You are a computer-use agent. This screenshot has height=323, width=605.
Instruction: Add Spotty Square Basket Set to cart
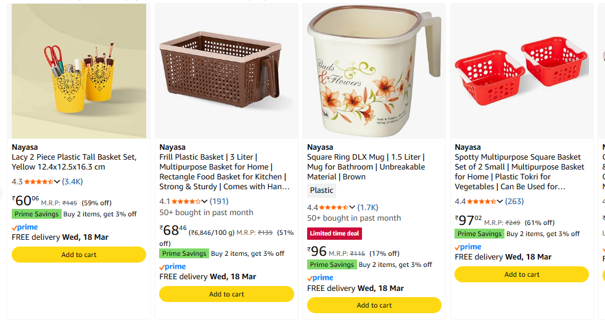coord(522,274)
